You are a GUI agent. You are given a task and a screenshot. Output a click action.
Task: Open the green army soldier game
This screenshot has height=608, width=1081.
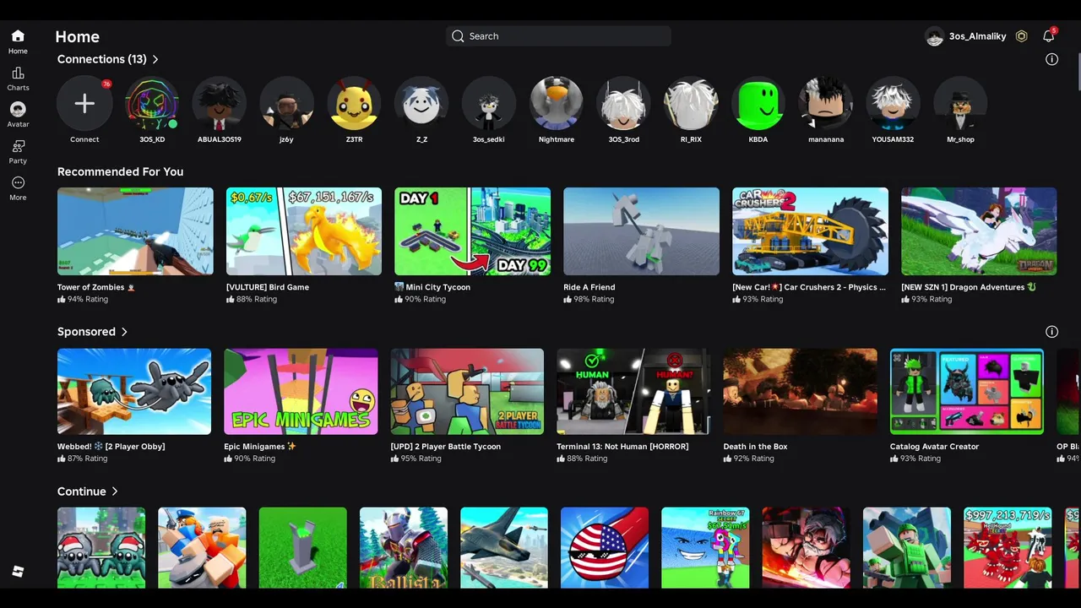point(907,547)
